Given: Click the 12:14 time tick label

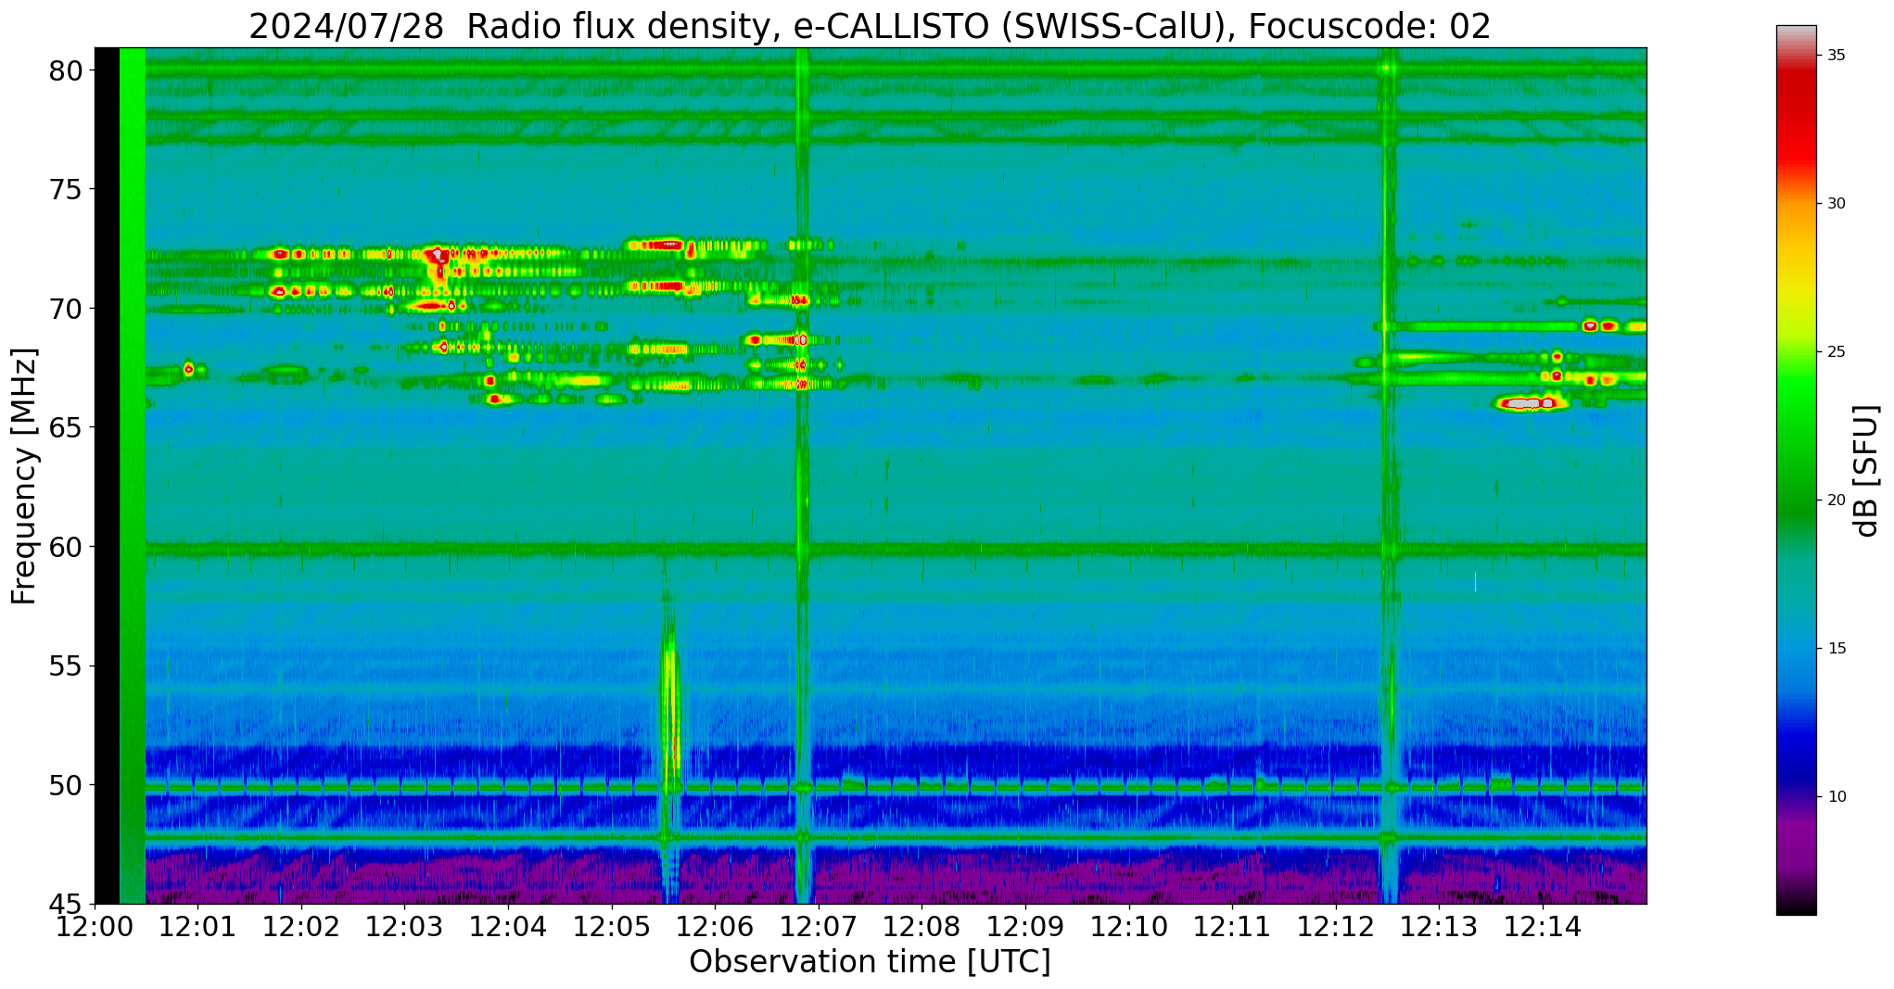Looking at the screenshot, I should pyautogui.click(x=1543, y=928).
